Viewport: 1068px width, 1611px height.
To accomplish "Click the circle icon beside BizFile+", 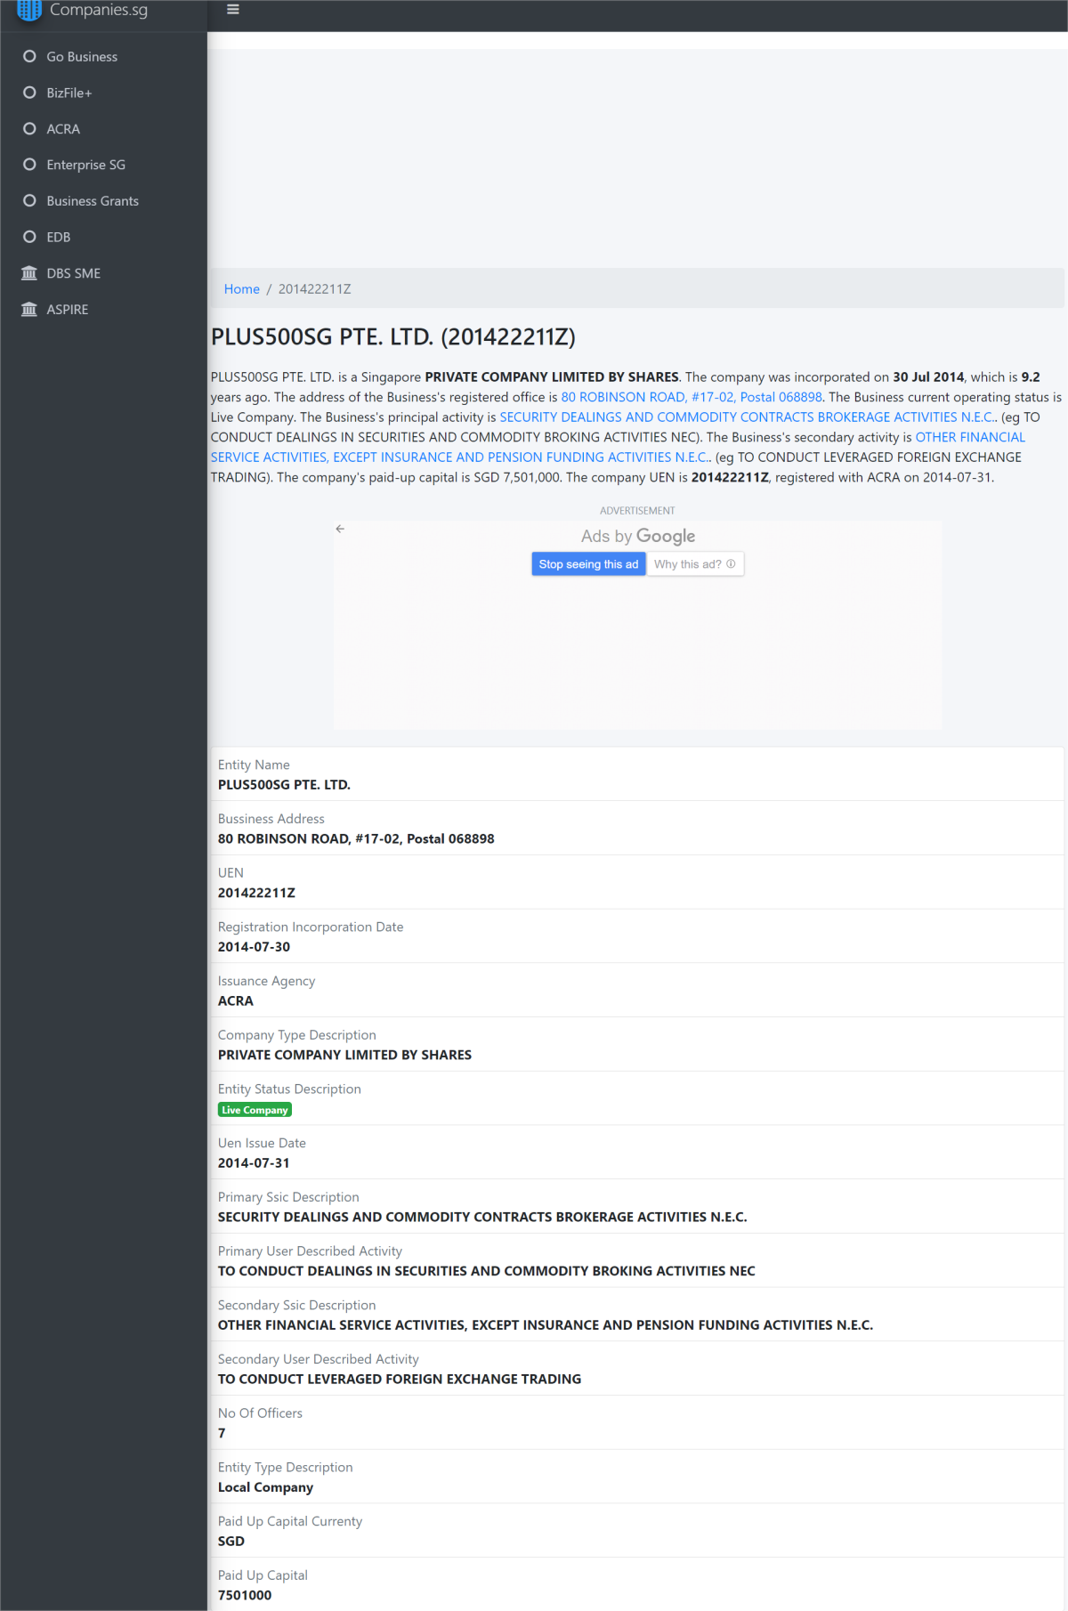I will tap(29, 93).
